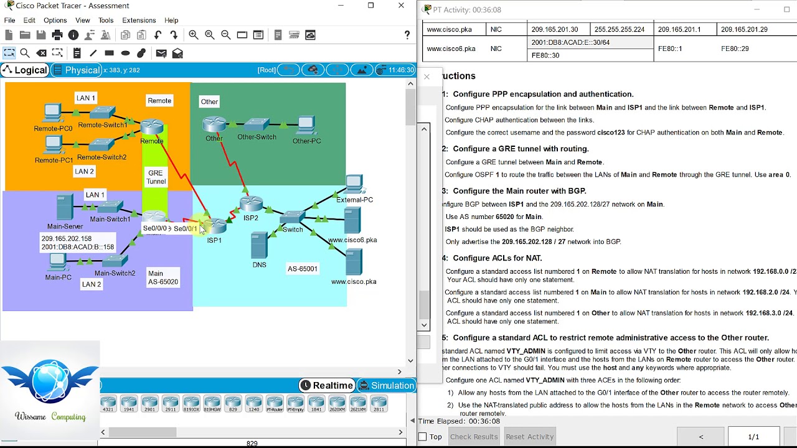This screenshot has height=448, width=797.
Task: Open the File menu
Action: [x=9, y=20]
